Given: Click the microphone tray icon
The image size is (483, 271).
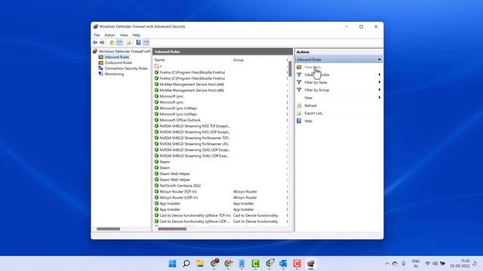Looking at the screenshot, I should (x=404, y=263).
